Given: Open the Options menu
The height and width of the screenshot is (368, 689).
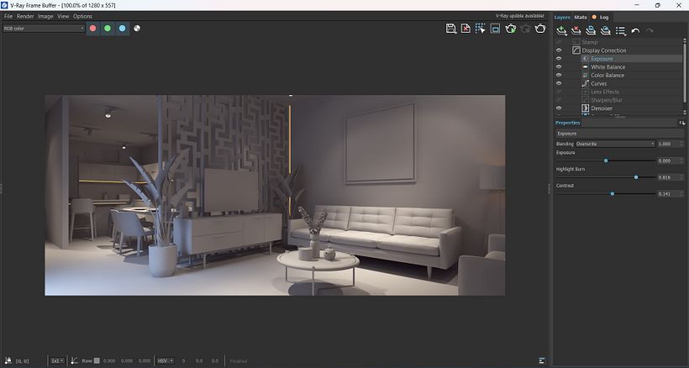Looking at the screenshot, I should (x=82, y=16).
